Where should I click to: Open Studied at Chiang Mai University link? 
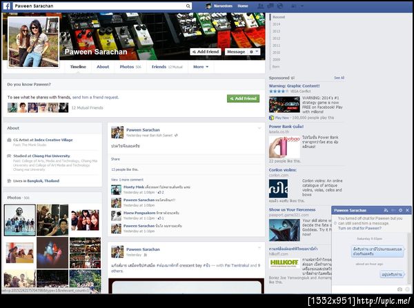(x=41, y=156)
